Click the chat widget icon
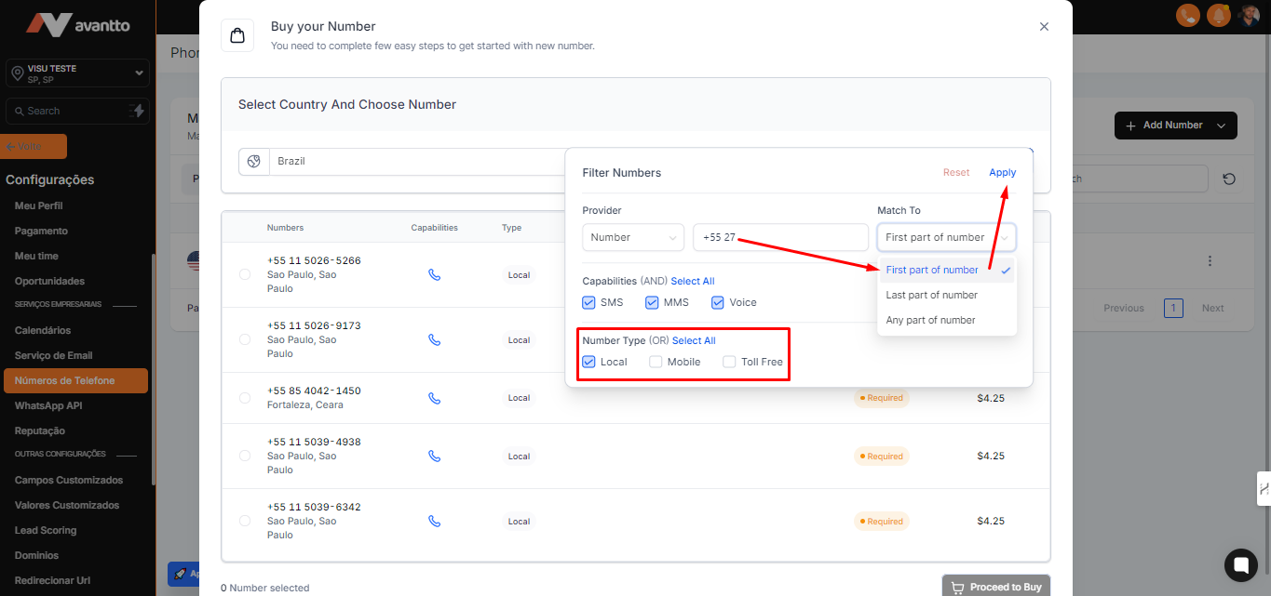1271x596 pixels. coord(1240,564)
